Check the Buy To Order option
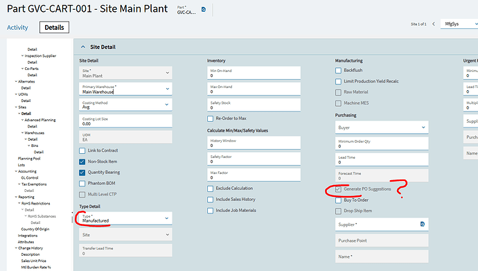Viewport: 478px width, 271px height. coord(338,200)
